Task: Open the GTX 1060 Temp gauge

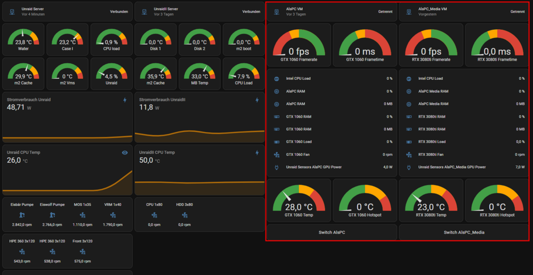Action: (299, 201)
